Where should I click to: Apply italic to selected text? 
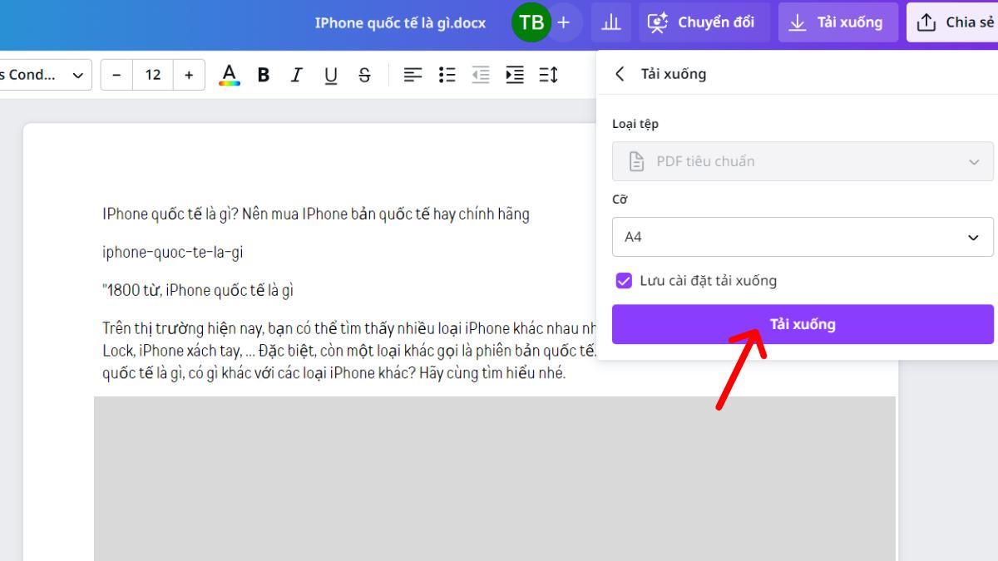(296, 75)
